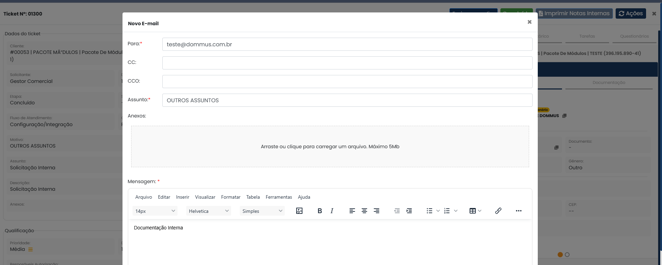Click Motivo value OUTROS ASSUNTOS in ticket
This screenshot has height=265, width=662.
click(33, 146)
